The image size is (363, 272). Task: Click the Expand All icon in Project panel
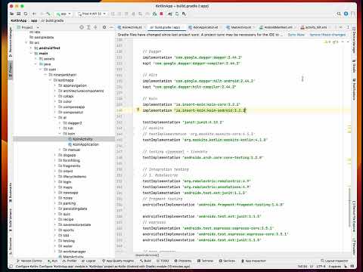point(88,27)
